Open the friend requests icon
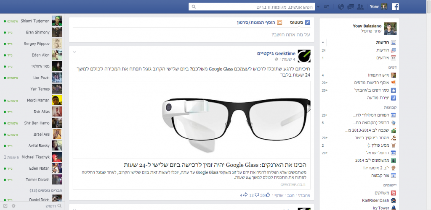431x210 pixels. click(360, 7)
